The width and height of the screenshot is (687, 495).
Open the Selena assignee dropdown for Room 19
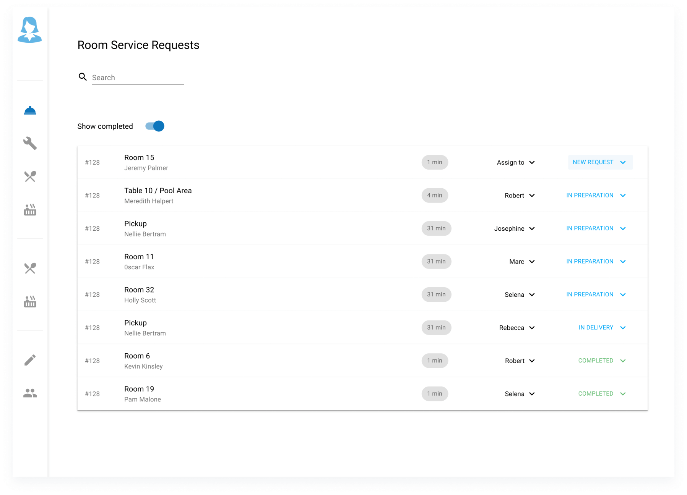520,394
